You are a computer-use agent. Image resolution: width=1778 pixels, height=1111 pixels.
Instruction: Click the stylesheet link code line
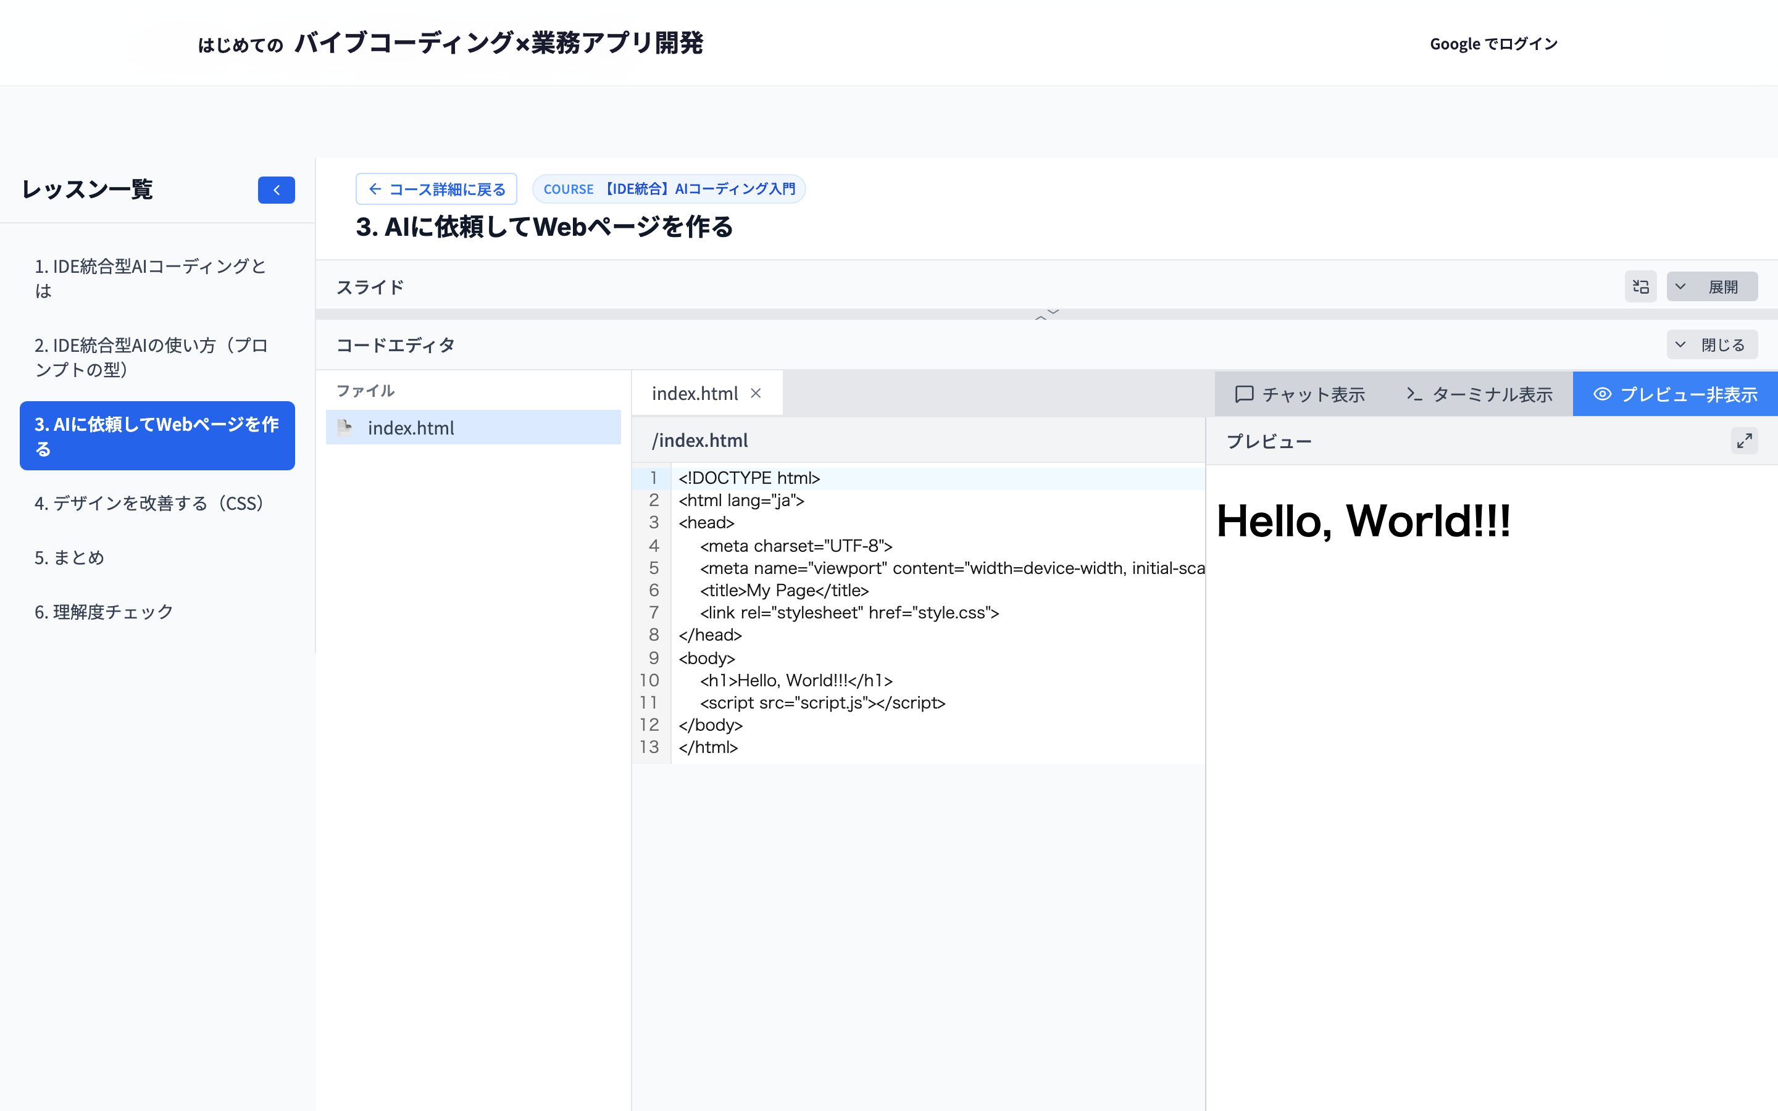pyautogui.click(x=849, y=613)
